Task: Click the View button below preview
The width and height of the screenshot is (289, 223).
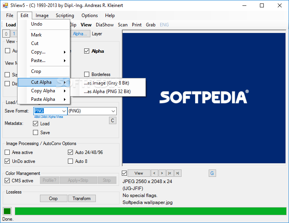Action: point(139,173)
